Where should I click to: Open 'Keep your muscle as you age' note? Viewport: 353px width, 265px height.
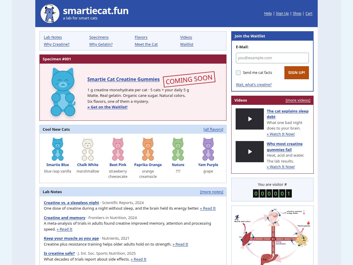(71, 238)
